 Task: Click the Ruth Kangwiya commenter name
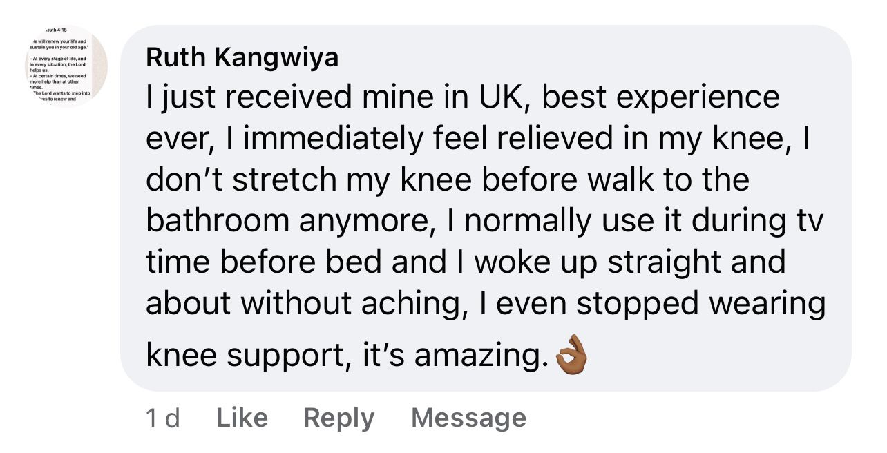tap(242, 59)
